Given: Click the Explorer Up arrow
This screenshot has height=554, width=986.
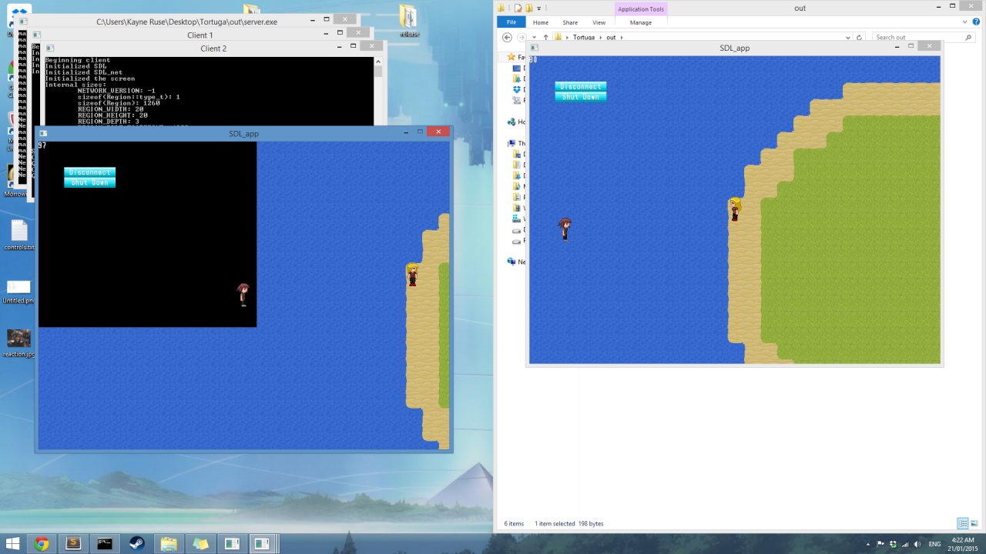Looking at the screenshot, I should pyautogui.click(x=545, y=37).
